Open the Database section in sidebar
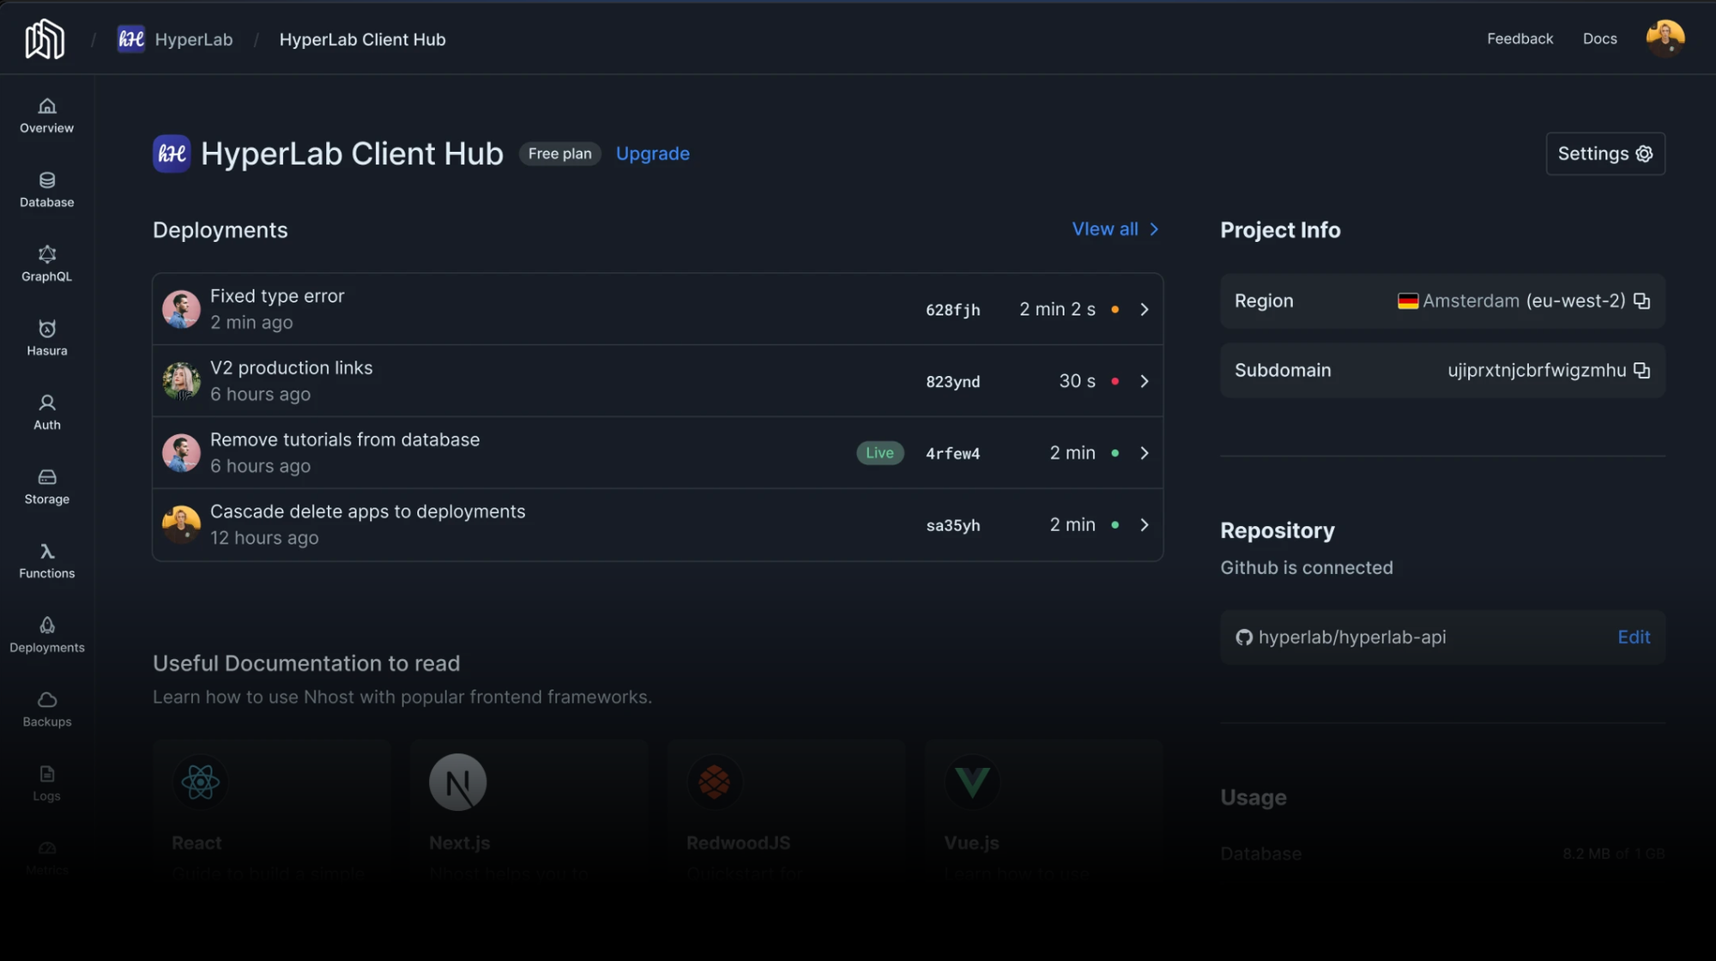 47,190
